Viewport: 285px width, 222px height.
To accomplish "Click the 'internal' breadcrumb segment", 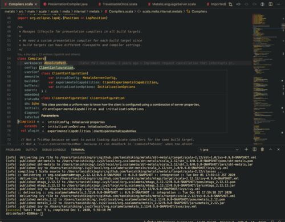I will point(80,11).
